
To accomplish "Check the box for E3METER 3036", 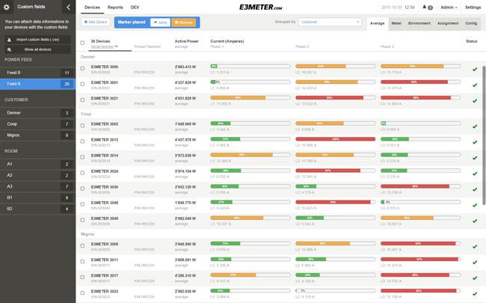I will tap(82, 189).
